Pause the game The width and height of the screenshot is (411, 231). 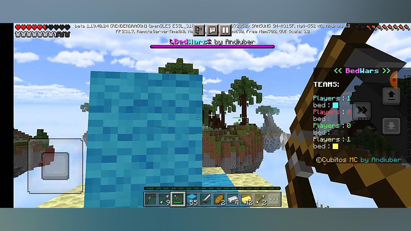tap(225, 30)
